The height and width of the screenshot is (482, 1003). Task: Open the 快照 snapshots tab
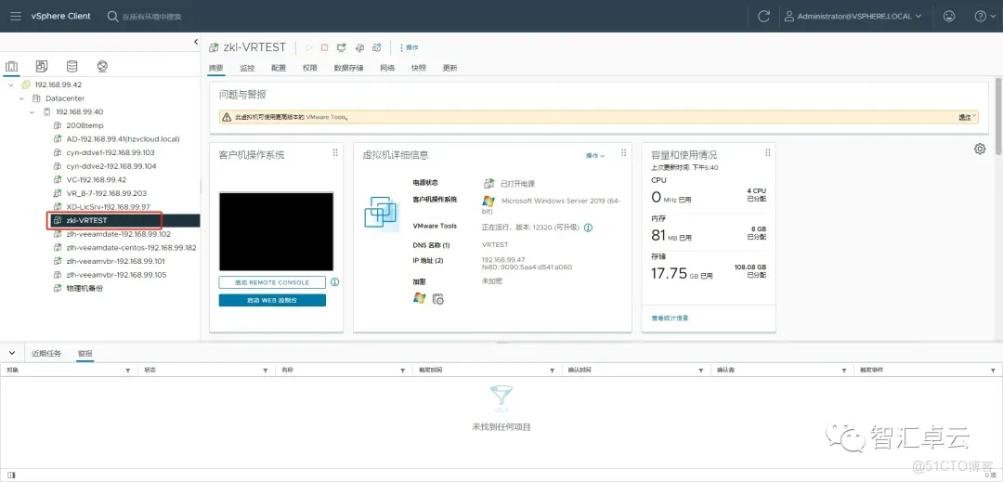[418, 68]
